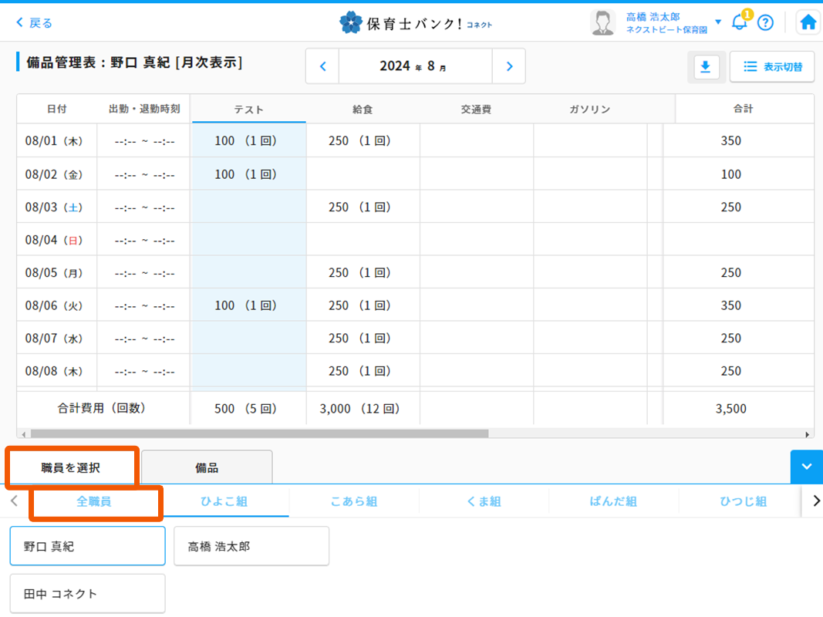
Task: Click the user avatar icon
Action: click(602, 22)
